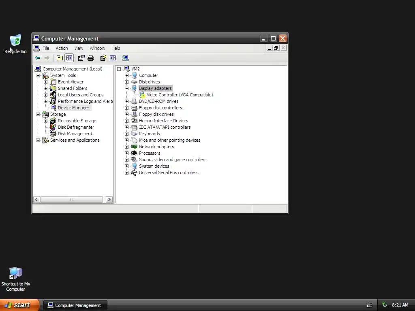Expand the System devices node
Viewport: 415px width, 311px height.
[x=126, y=166]
